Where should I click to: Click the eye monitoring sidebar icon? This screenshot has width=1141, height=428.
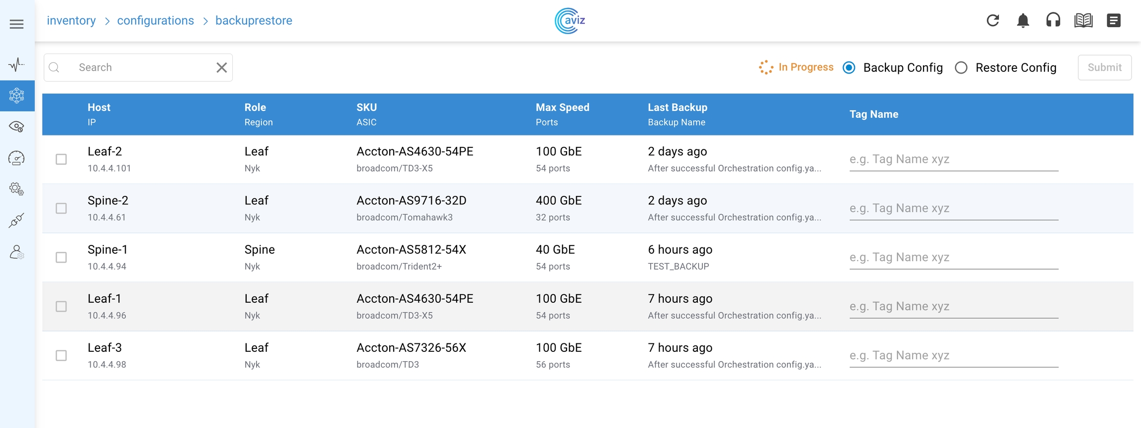tap(16, 127)
